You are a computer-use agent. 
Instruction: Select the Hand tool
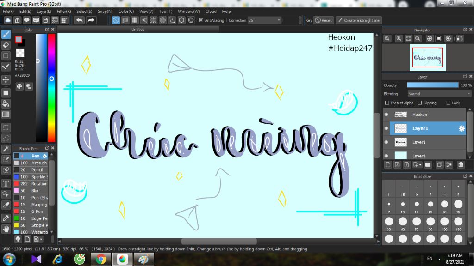pyautogui.click(x=6, y=229)
